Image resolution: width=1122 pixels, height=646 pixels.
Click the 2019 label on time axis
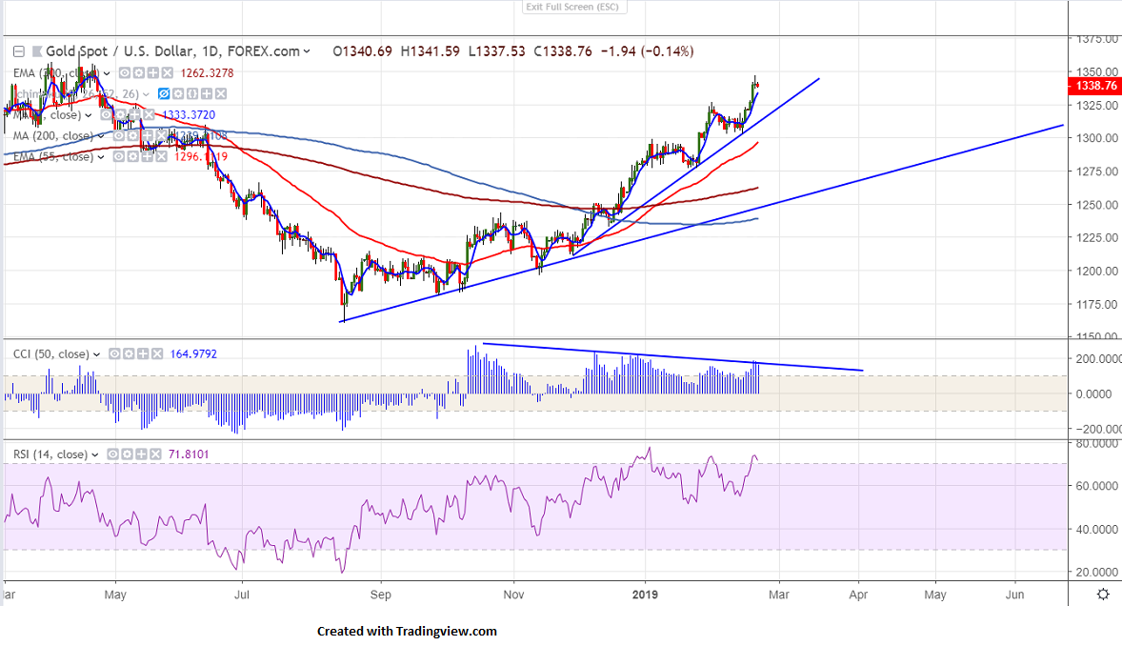coord(645,595)
